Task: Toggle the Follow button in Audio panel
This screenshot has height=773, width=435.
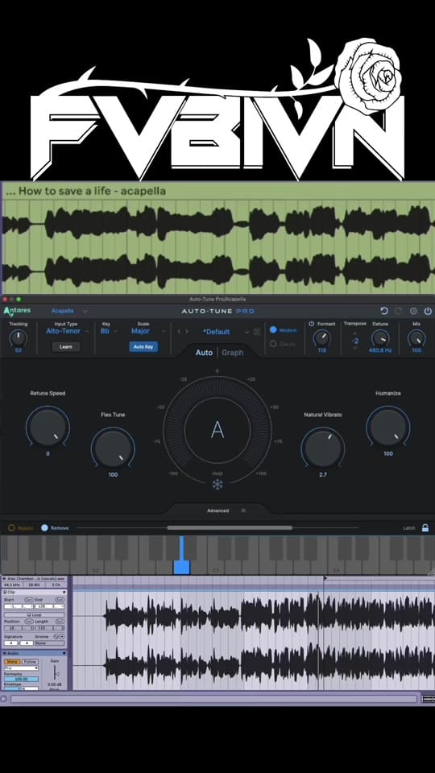Action: tap(30, 662)
